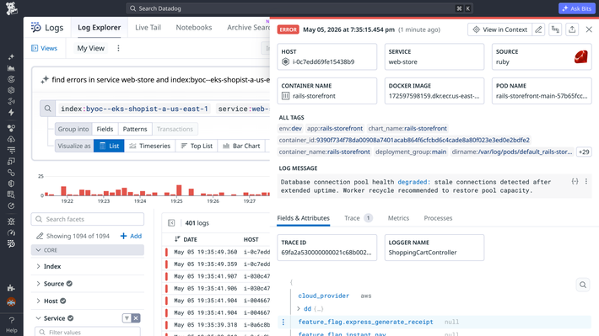Expand the Host facet
Viewport: 599px width, 336px height.
click(38, 301)
